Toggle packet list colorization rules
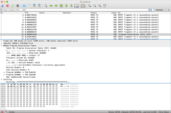The image size is (171, 113). [x=83, y=6]
